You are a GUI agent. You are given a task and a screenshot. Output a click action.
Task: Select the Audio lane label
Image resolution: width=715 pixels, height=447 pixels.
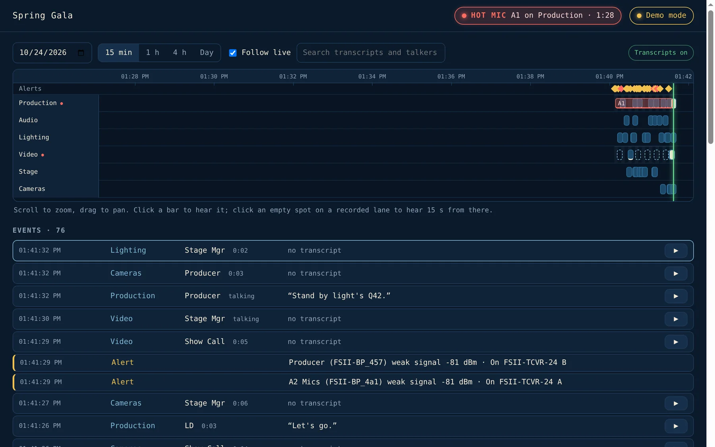28,120
